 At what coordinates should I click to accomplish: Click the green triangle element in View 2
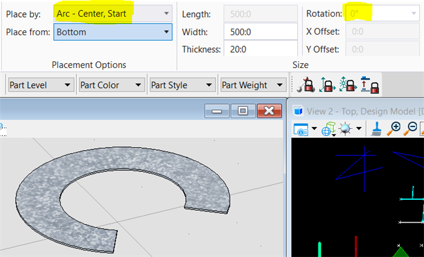click(401, 252)
